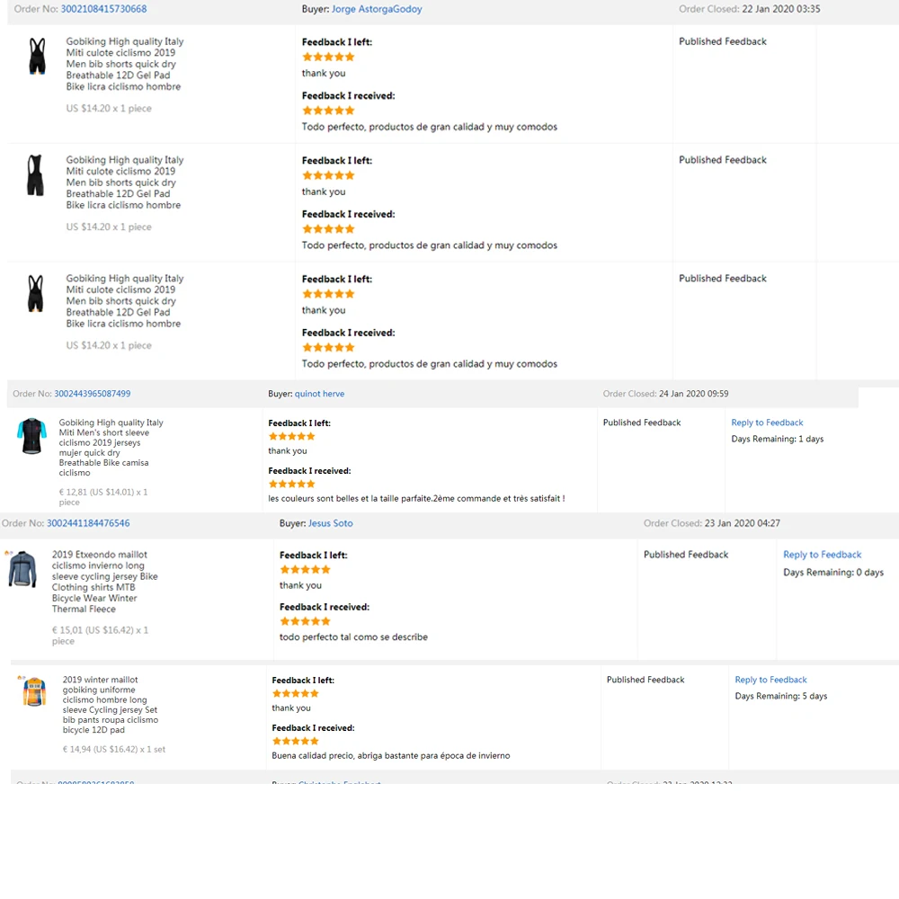This screenshot has height=899, width=899.
Task: Open bib shorts thumbnail with blue leg trim
Action: click(36, 57)
